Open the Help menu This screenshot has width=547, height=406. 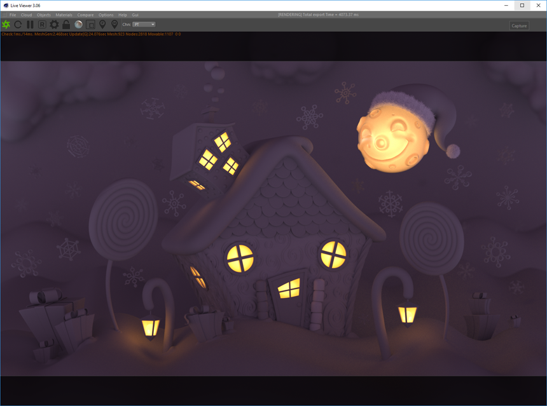[123, 15]
